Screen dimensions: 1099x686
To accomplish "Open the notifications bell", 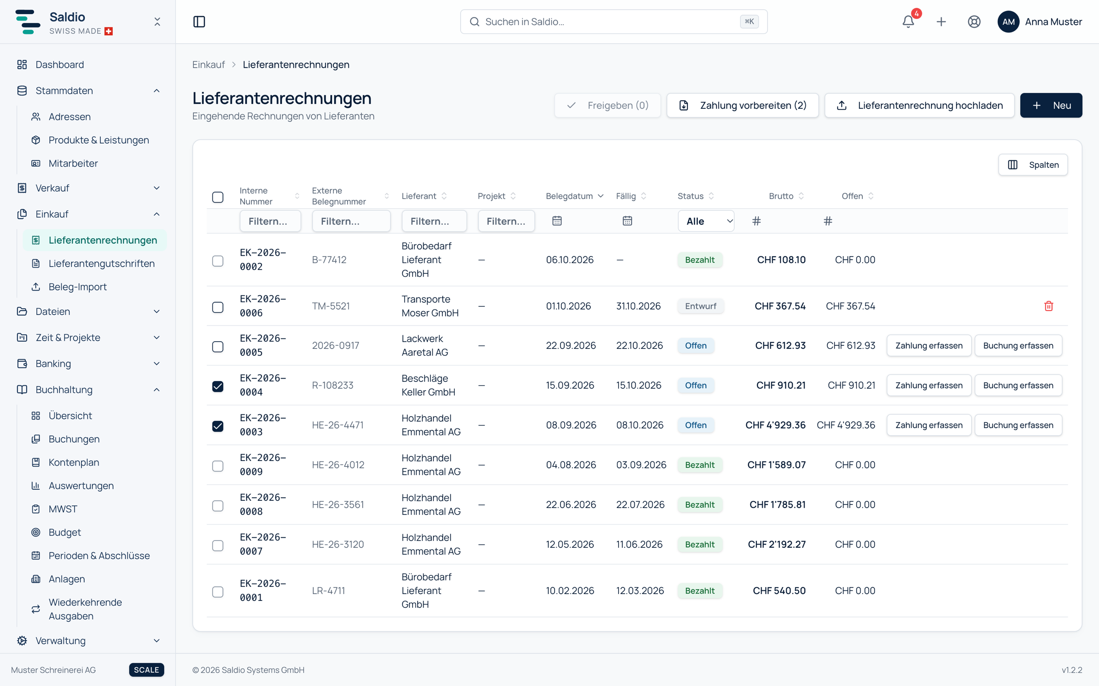I will pos(908,21).
